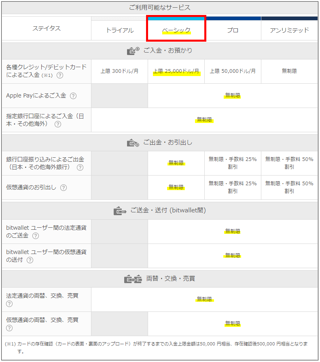Screen dimensions: 320x362
Task: Click the ご利用可能なサービス title
Action: point(160,8)
